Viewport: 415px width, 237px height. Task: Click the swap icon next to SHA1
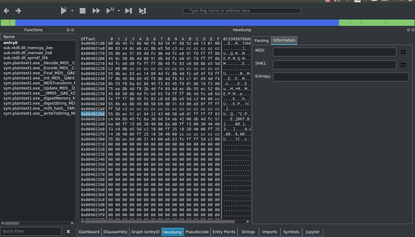tap(403, 65)
